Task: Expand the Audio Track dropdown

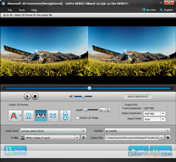Action: (x=84, y=131)
